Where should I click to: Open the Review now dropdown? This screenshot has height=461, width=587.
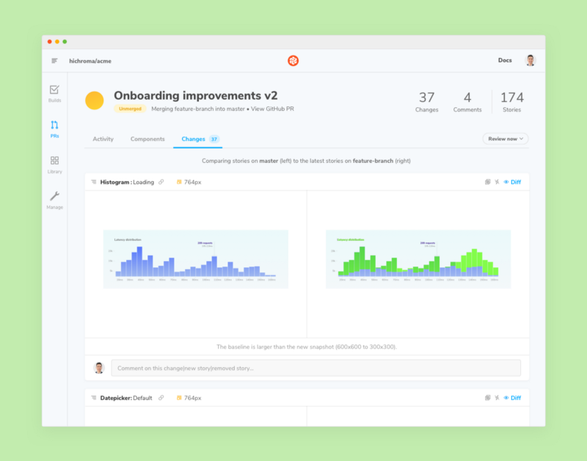pyautogui.click(x=506, y=139)
